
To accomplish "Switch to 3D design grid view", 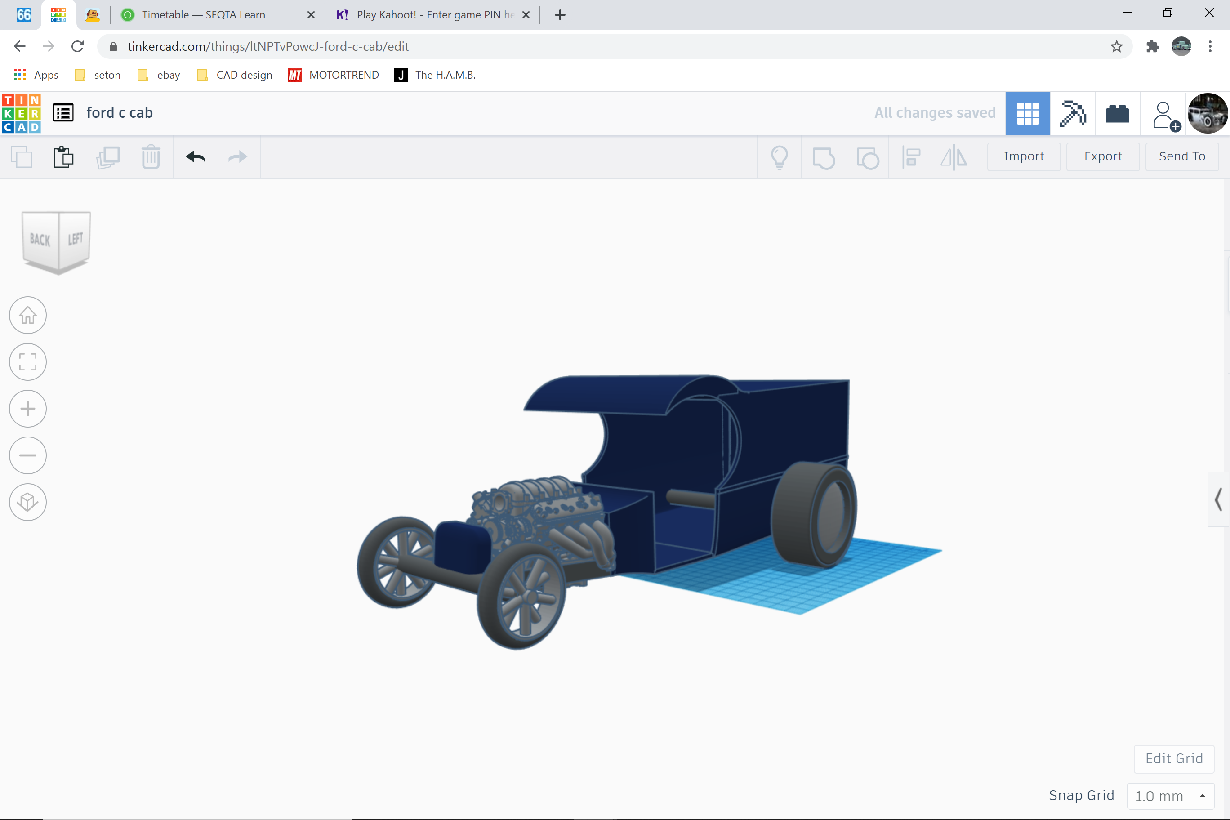I will click(x=1028, y=113).
